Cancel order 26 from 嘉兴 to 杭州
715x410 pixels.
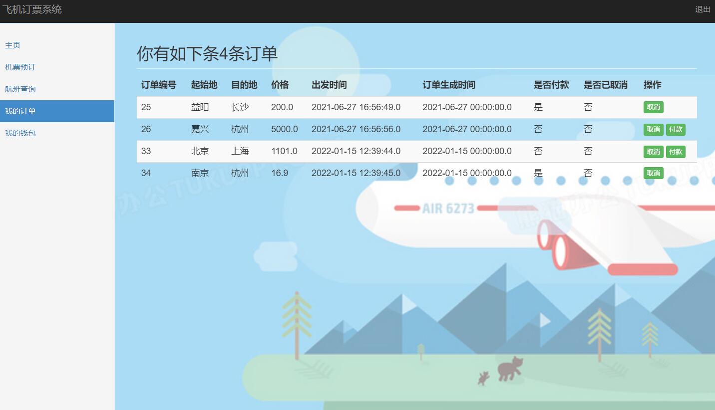pos(653,129)
